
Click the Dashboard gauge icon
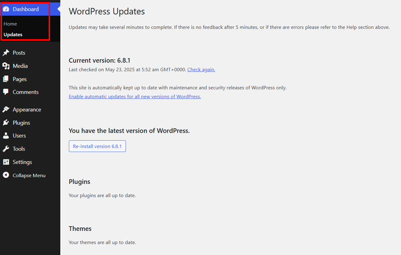coord(6,9)
